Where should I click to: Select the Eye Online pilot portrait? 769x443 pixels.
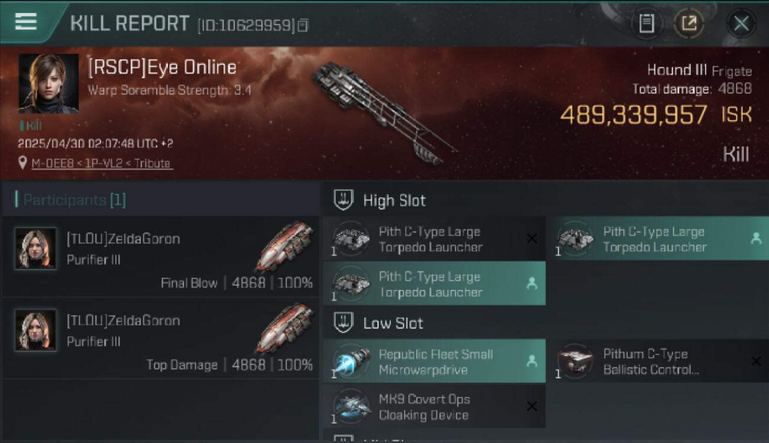[x=49, y=83]
